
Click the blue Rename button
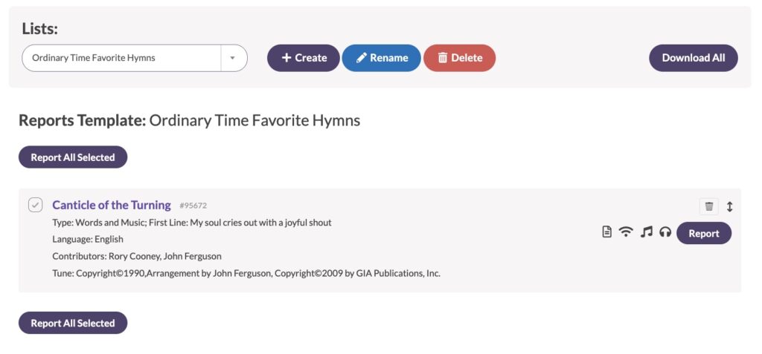click(x=382, y=58)
